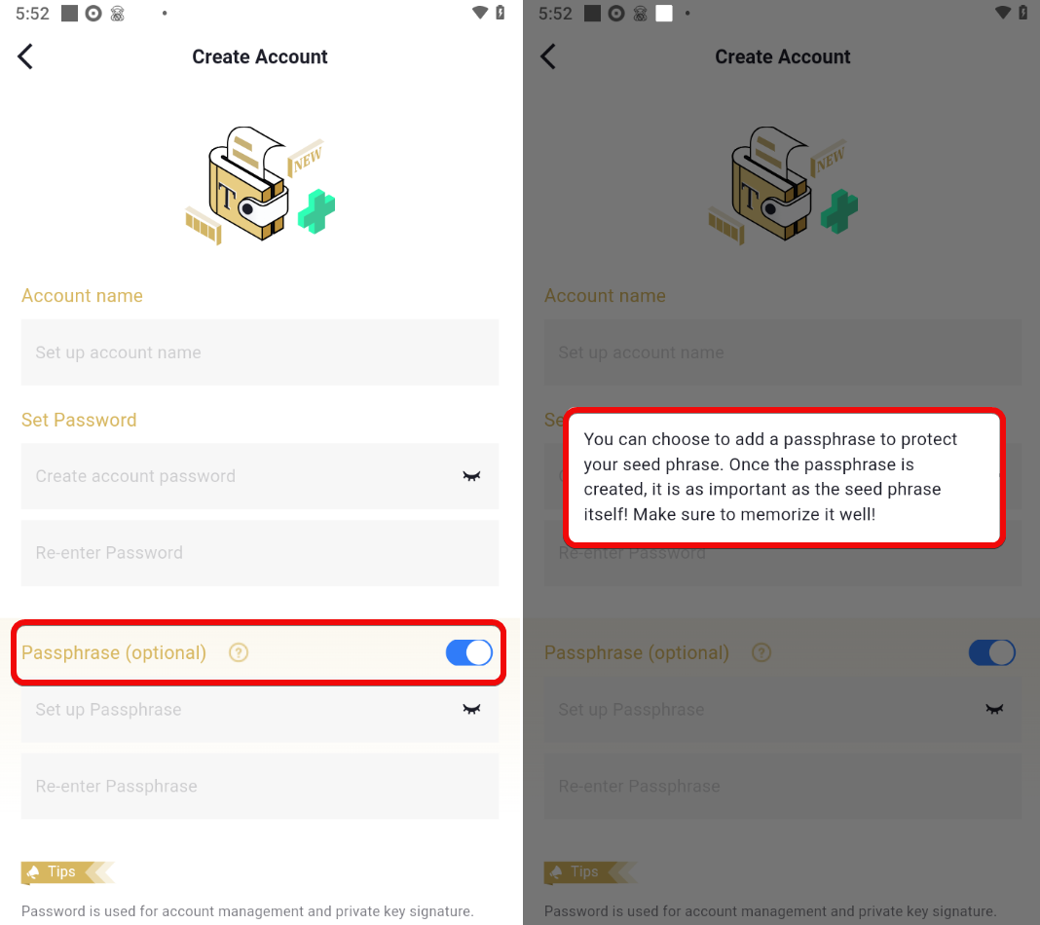The image size is (1040, 925).
Task: Select Re-enter Password field on left screen
Action: coord(260,553)
